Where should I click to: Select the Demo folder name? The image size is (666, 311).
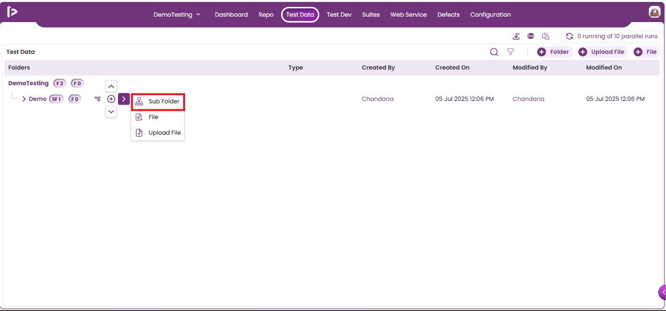pos(38,99)
